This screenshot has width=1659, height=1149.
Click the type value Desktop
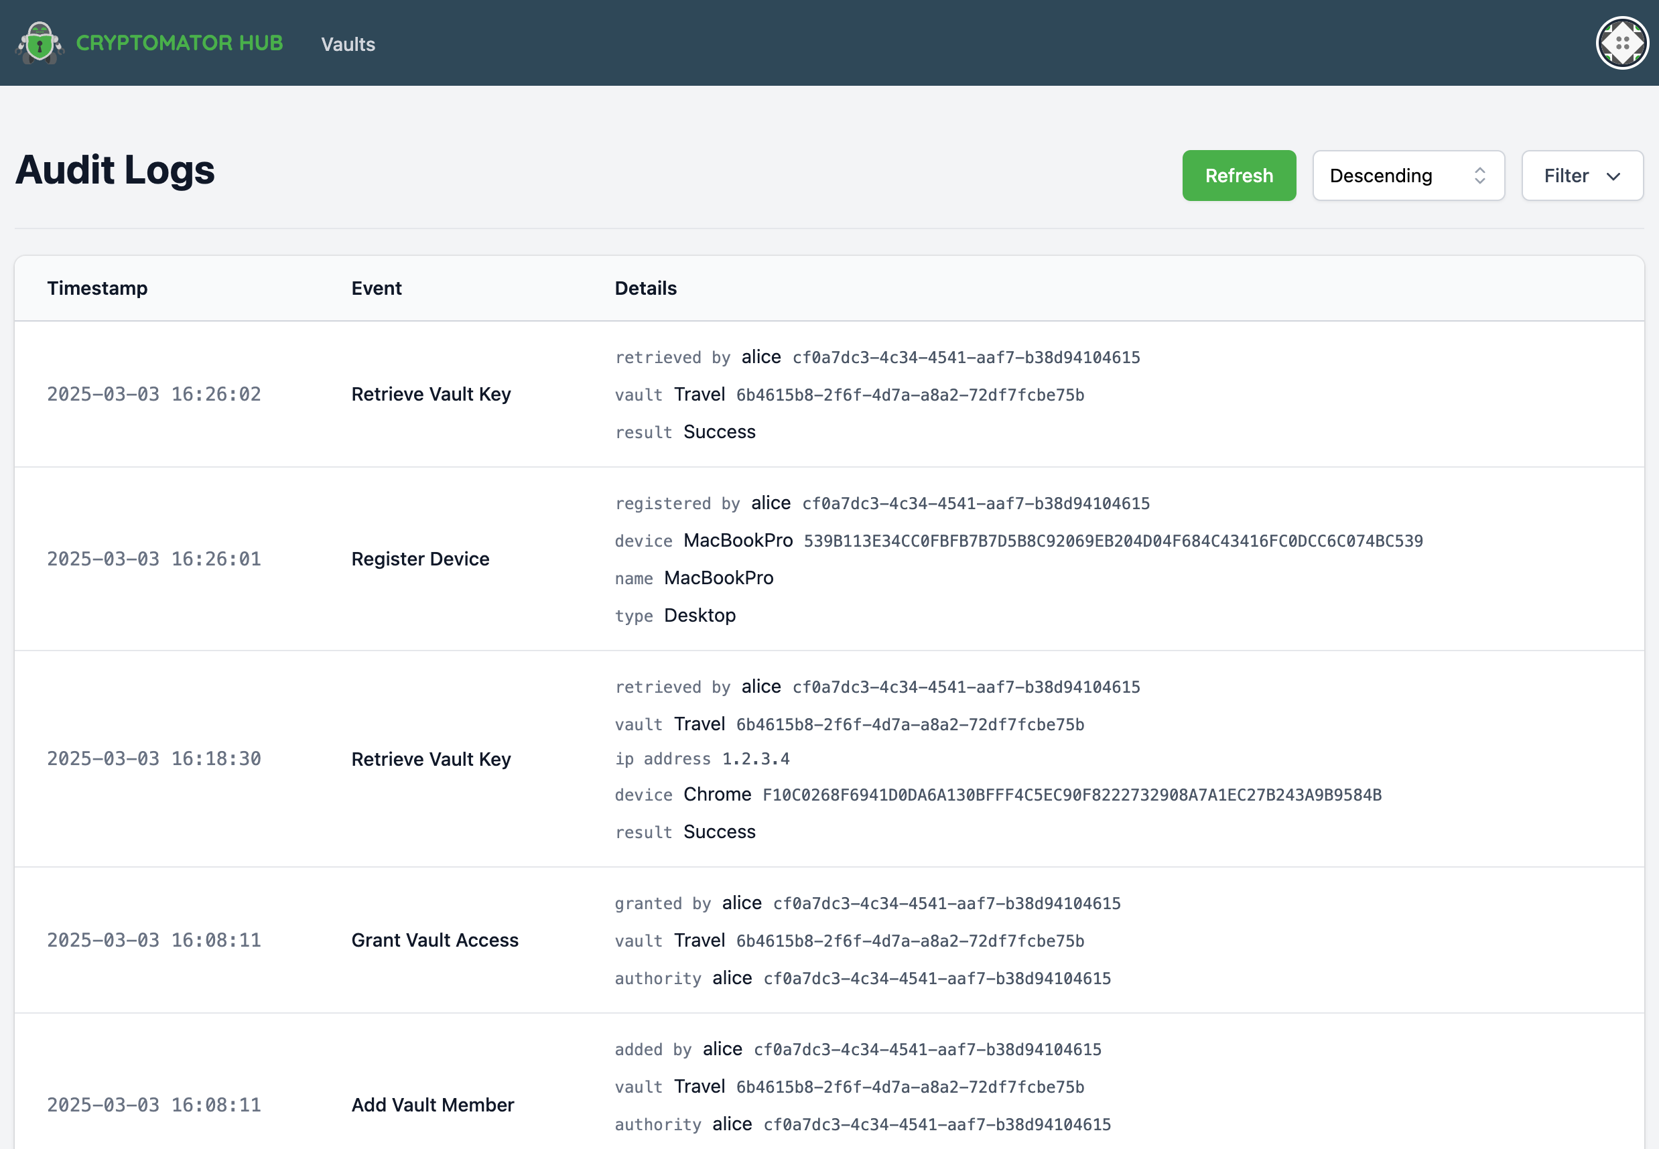coord(700,615)
